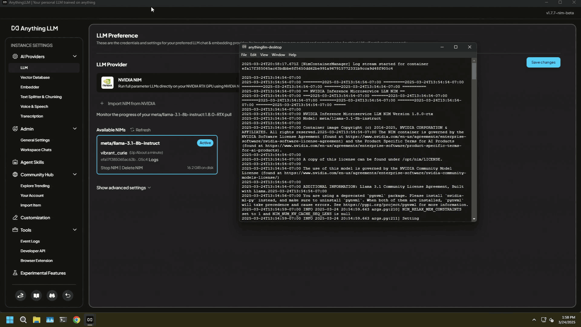581x327 pixels.
Task: Open Experimental Features flask item
Action: [43, 273]
